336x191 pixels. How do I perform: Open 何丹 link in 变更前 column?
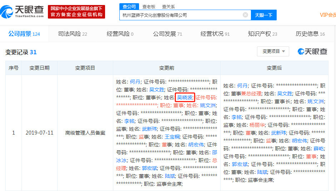[135, 82]
